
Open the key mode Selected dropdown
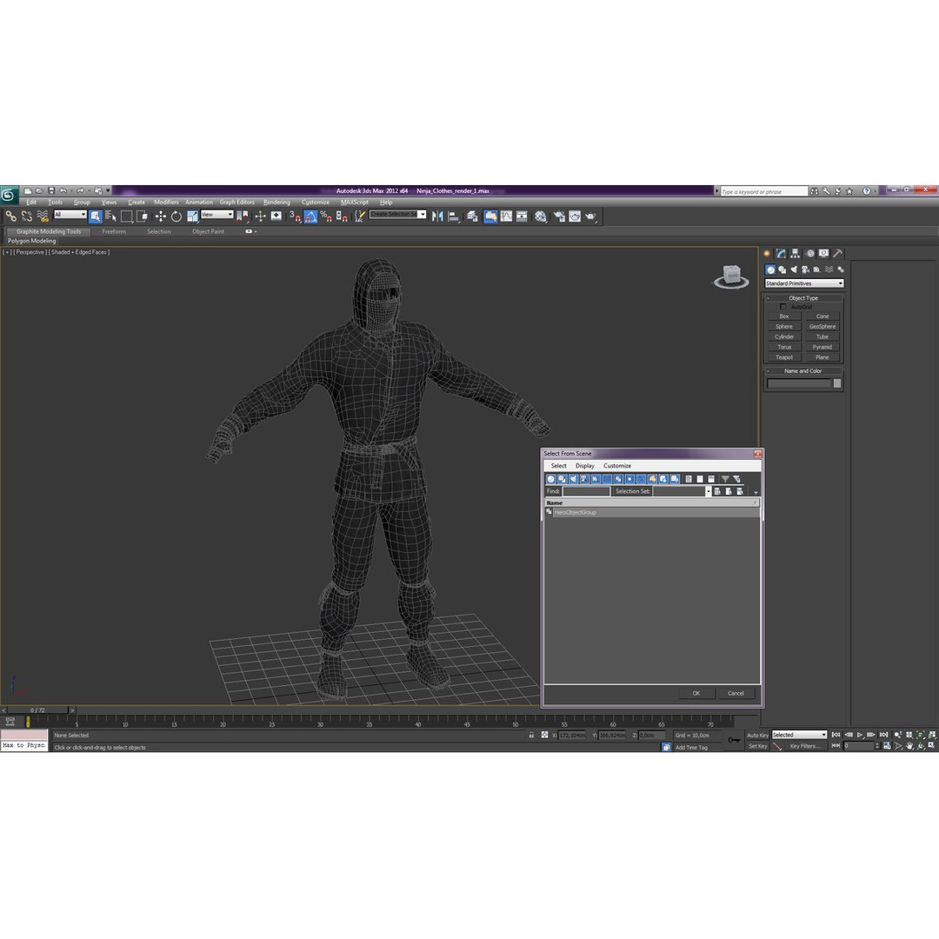799,735
